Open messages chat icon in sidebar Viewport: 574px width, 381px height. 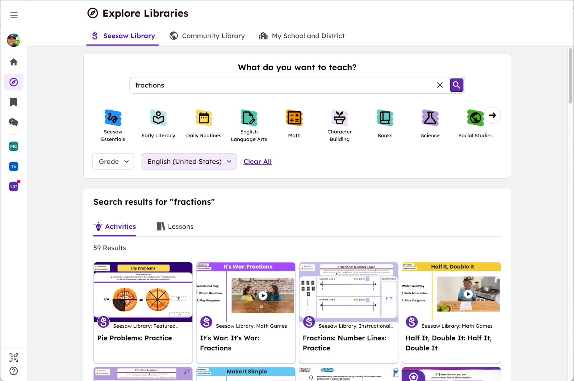pyautogui.click(x=14, y=122)
